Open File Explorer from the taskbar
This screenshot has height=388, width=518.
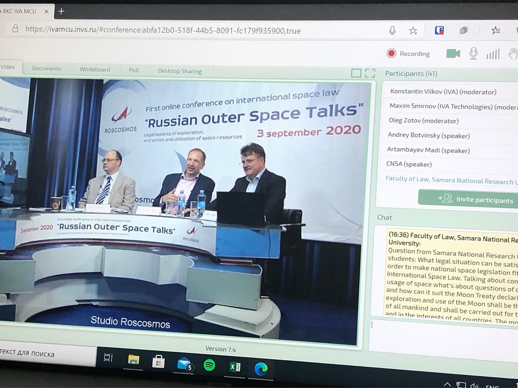point(133,360)
